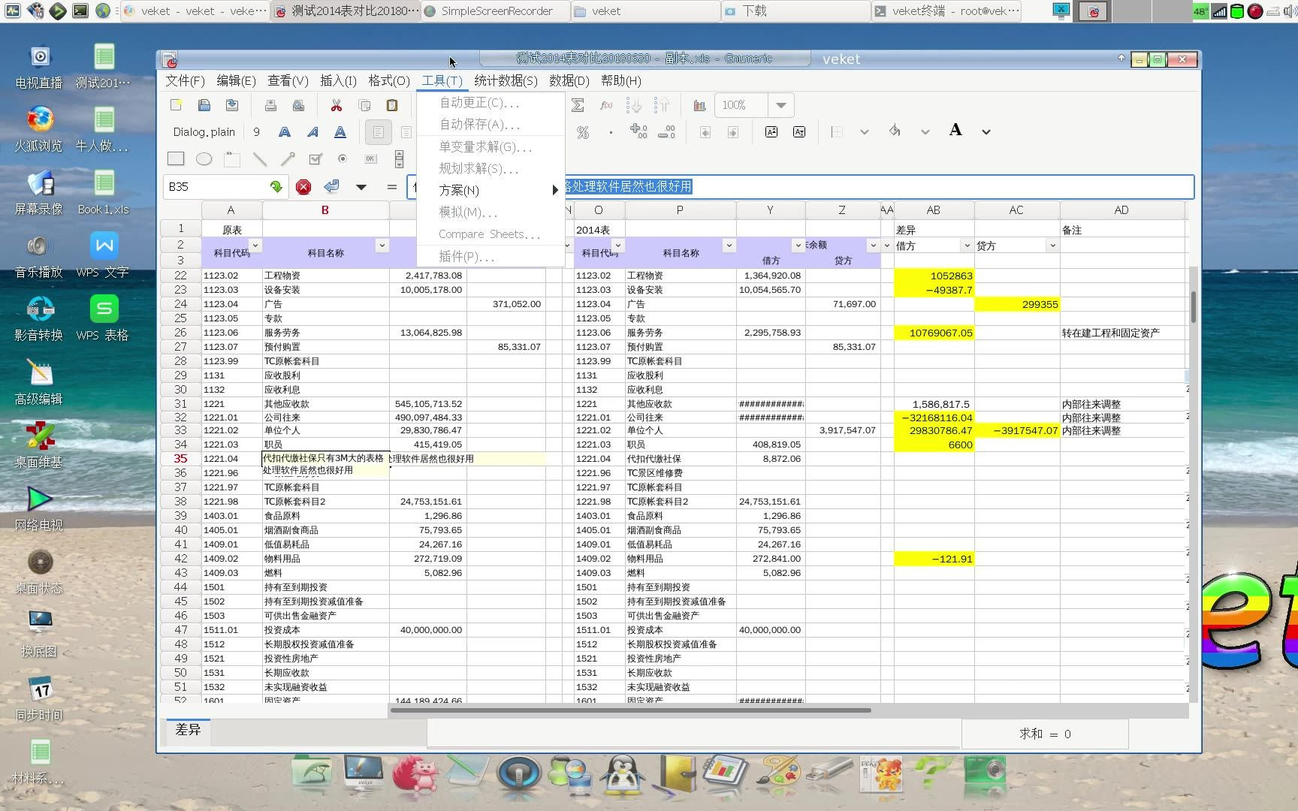Click the Cut scissors icon

337,105
